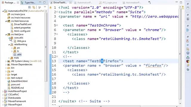The height and width of the screenshot is (107, 191).
Task: Expand the JRE System Library node
Action: pos(6,61)
